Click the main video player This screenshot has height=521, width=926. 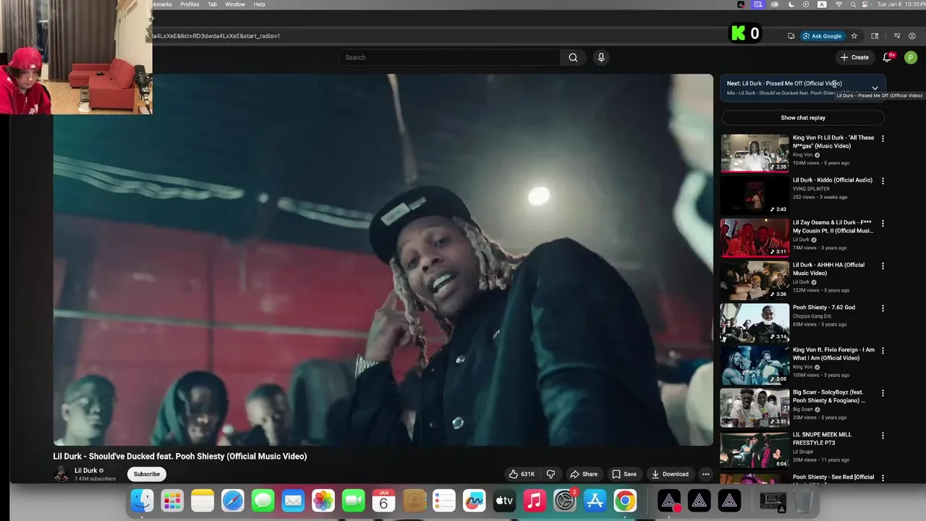pyautogui.click(x=383, y=260)
